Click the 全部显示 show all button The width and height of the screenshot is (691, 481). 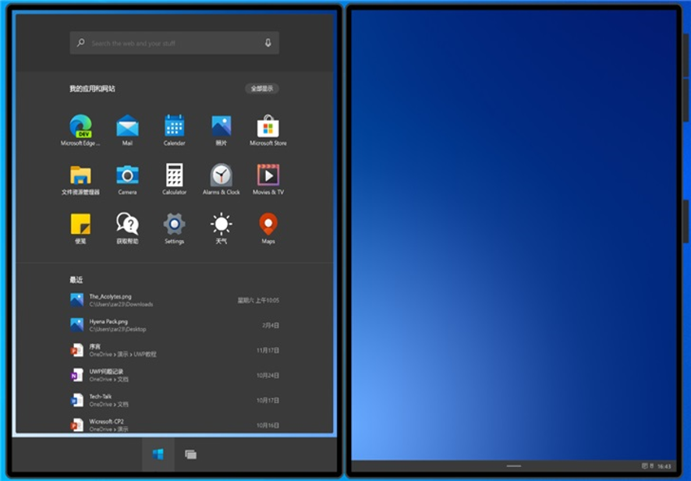coord(261,89)
